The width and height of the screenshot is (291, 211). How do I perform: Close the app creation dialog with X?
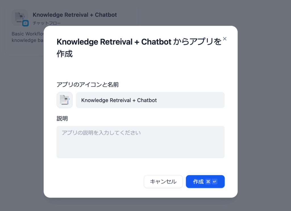(225, 39)
